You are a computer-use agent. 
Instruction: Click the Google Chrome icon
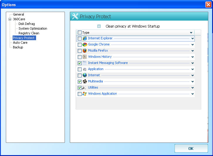(x=84, y=45)
